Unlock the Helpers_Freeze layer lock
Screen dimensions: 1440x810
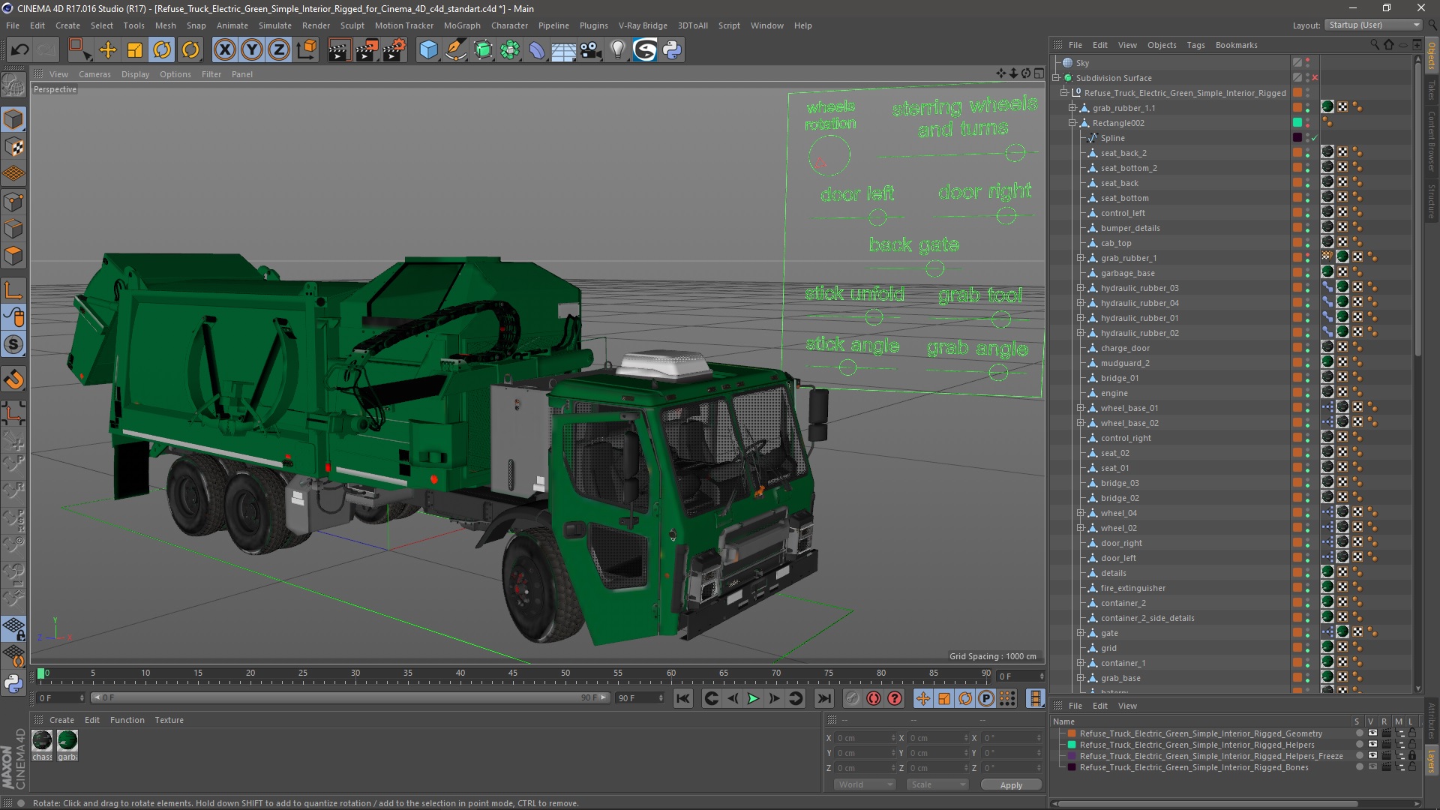(1412, 756)
